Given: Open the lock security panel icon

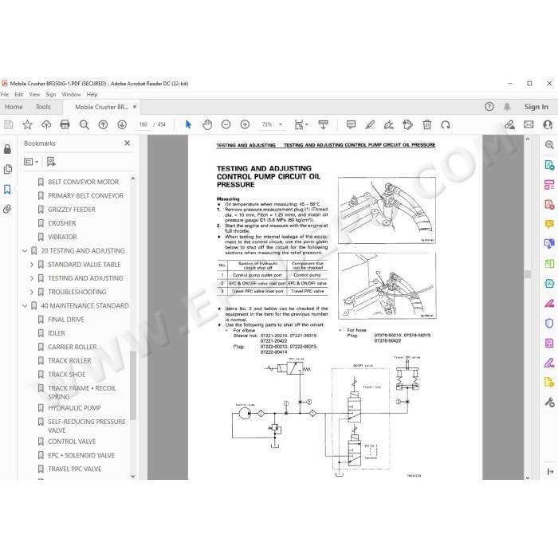Looking at the screenshot, I should [7, 149].
